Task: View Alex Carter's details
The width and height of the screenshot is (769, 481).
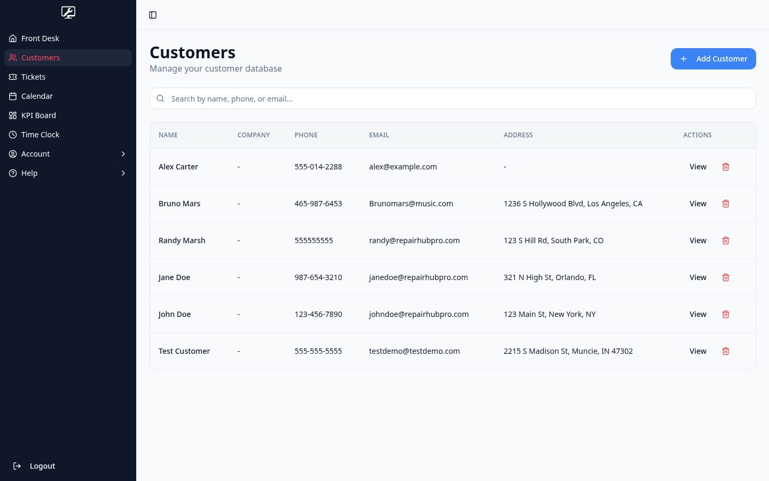Action: 698,167
